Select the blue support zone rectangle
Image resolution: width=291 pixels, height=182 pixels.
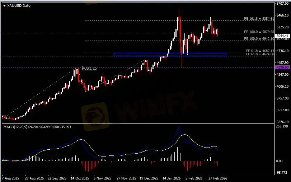(x=170, y=55)
